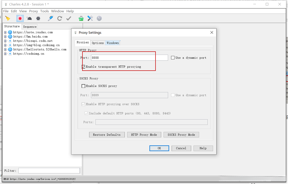Select https://img-blog.csdnimg.cn row text
The width and height of the screenshot is (288, 184).
[36, 45]
